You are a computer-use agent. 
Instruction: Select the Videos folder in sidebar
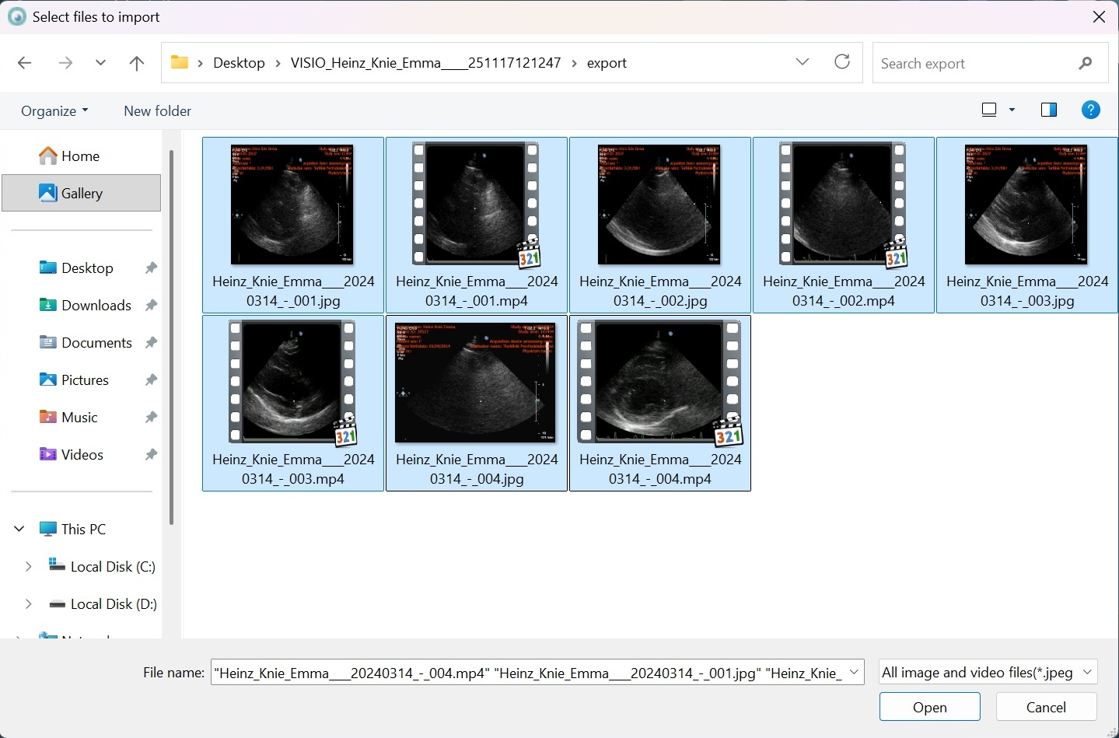point(82,455)
